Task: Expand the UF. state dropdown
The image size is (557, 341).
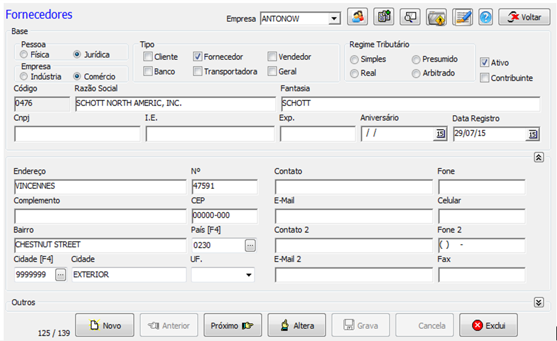Action: (x=248, y=275)
